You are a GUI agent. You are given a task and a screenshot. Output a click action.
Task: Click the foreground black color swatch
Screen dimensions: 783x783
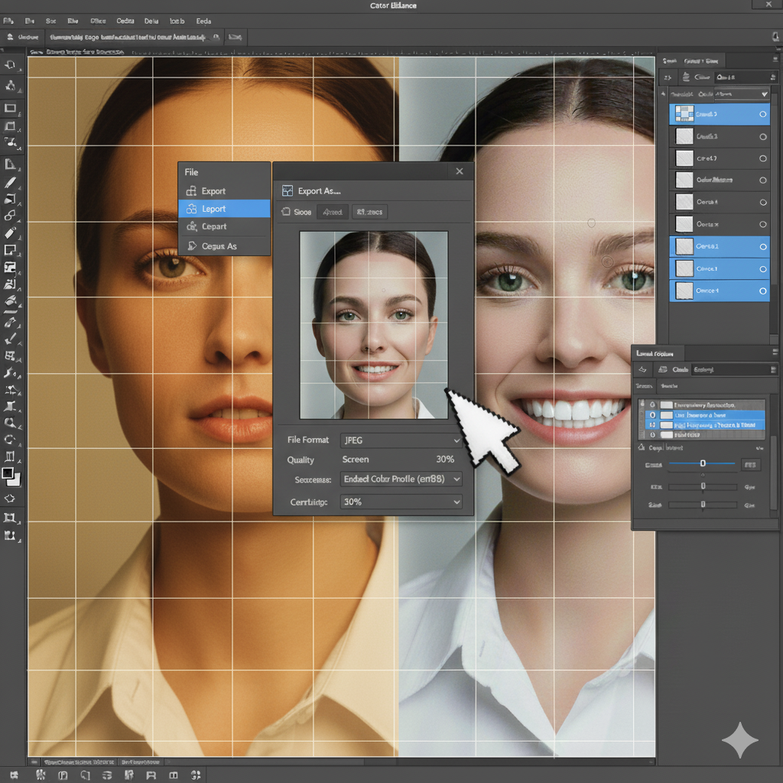(x=8, y=473)
